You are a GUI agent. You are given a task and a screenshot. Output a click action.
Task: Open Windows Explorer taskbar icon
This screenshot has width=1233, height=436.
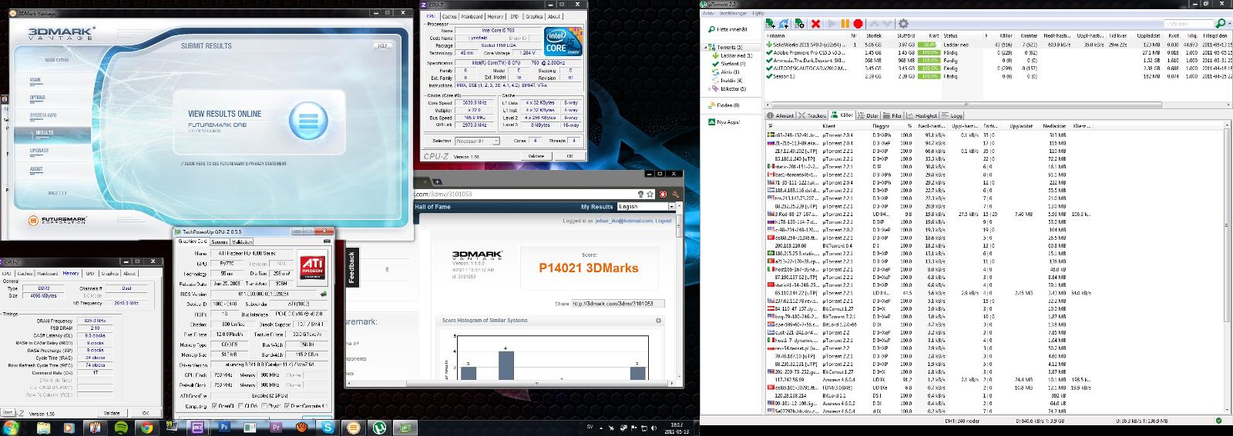coord(43,427)
